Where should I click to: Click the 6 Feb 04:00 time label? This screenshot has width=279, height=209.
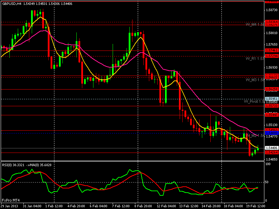pyautogui.click(x=99, y=206)
